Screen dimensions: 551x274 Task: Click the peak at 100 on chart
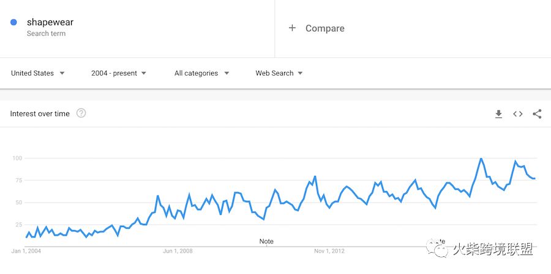(x=481, y=159)
